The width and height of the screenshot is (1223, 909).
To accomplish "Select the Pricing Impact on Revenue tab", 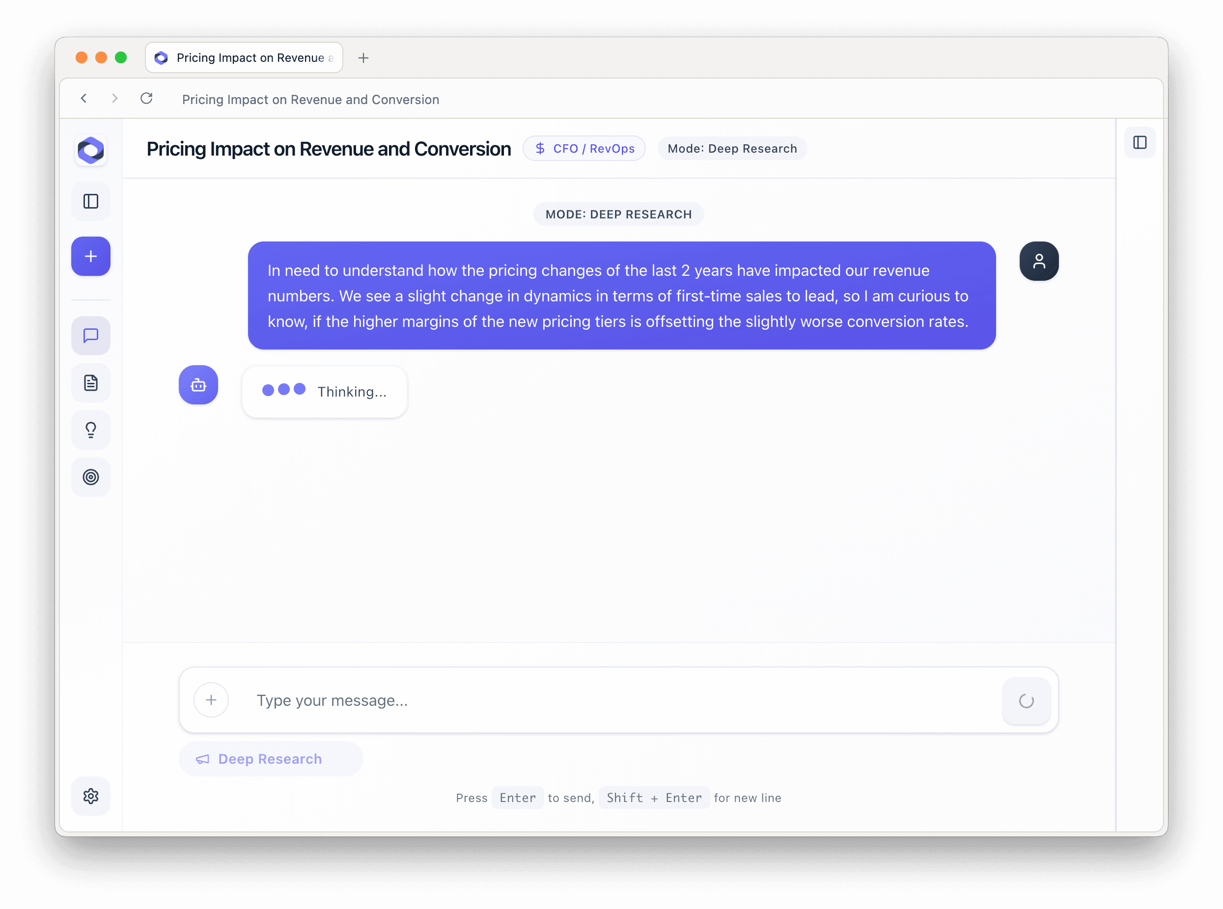I will (245, 58).
